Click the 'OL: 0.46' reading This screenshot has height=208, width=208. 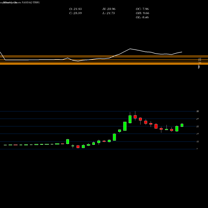(142, 17)
